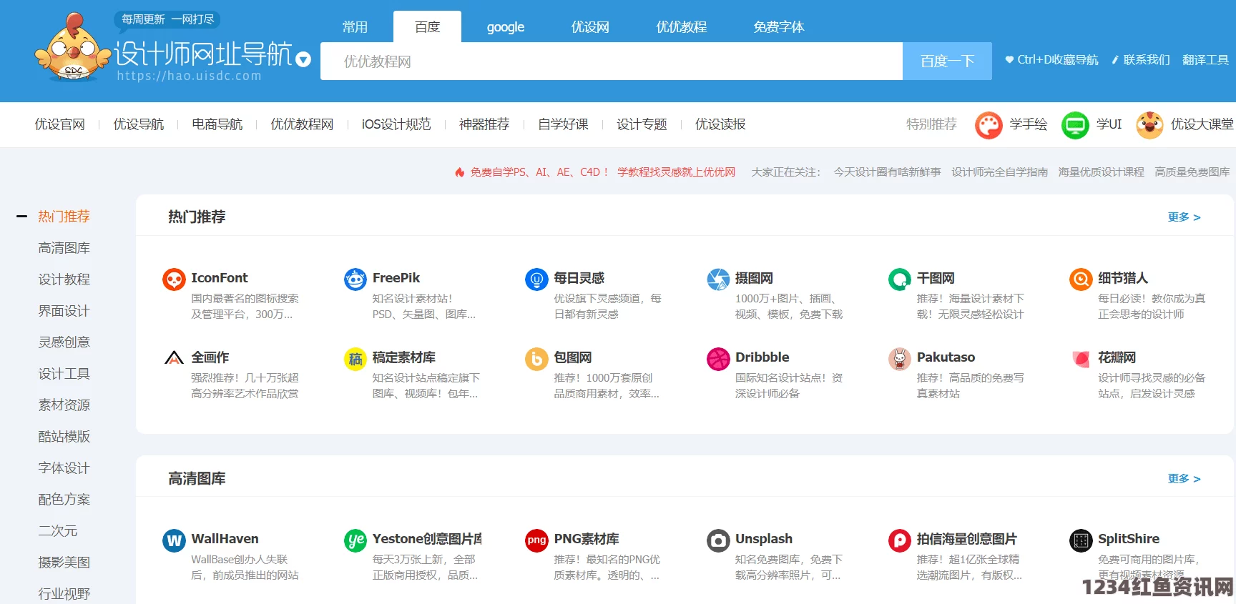Open the FreePik logo icon

click(355, 279)
